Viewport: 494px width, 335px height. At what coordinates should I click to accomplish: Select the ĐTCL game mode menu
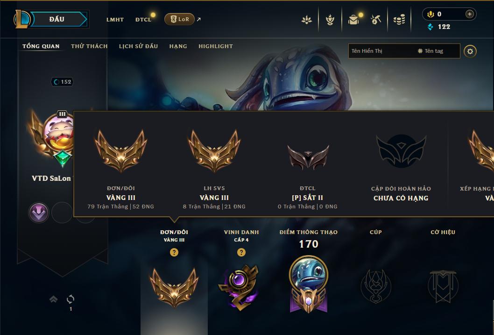click(x=143, y=20)
